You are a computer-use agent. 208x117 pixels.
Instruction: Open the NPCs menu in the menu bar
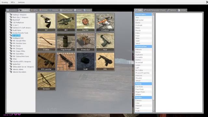pos(13,2)
